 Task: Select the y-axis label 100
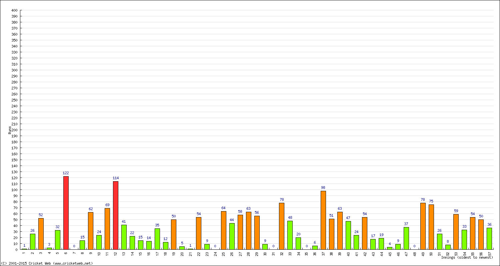14,190
